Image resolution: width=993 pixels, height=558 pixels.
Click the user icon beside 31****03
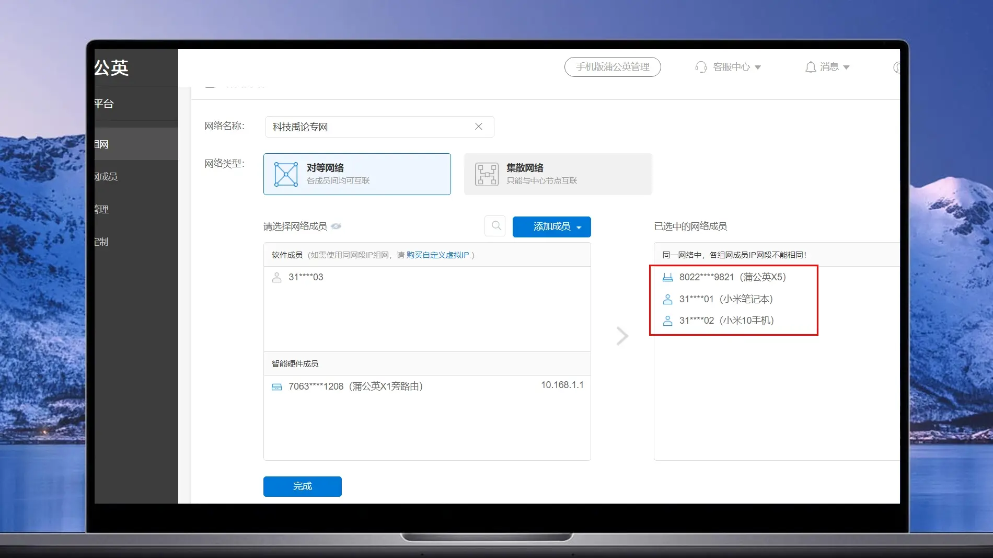tap(277, 277)
